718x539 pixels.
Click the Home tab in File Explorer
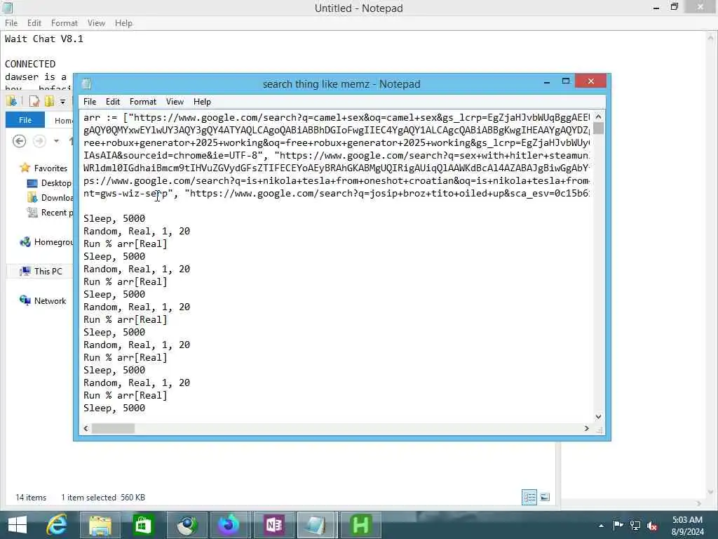[63, 121]
